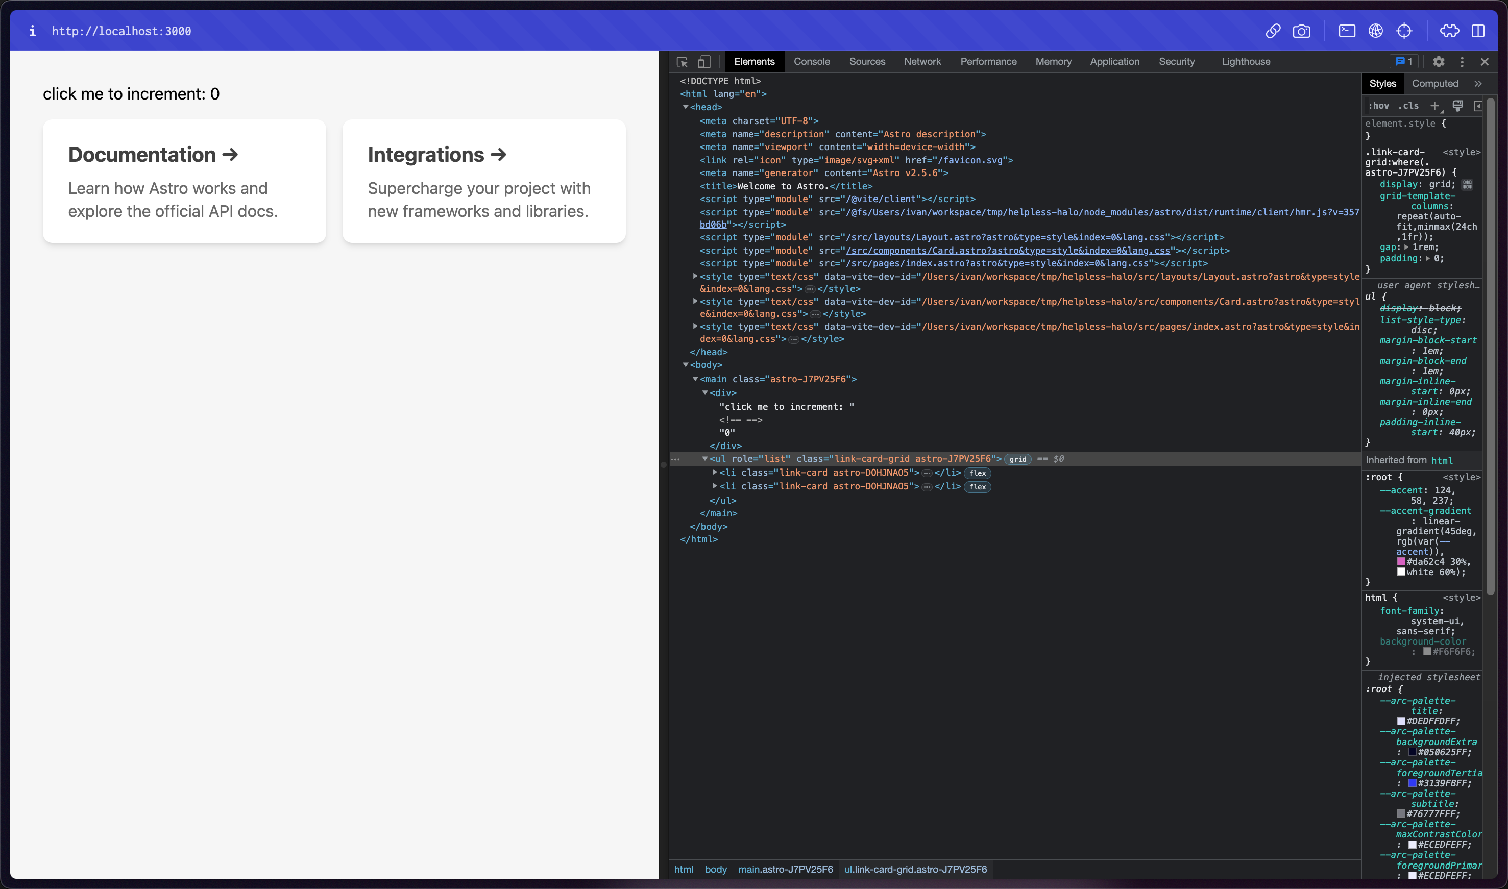The height and width of the screenshot is (889, 1508).
Task: Collapse the head element in DOM tree
Action: pyautogui.click(x=686, y=107)
